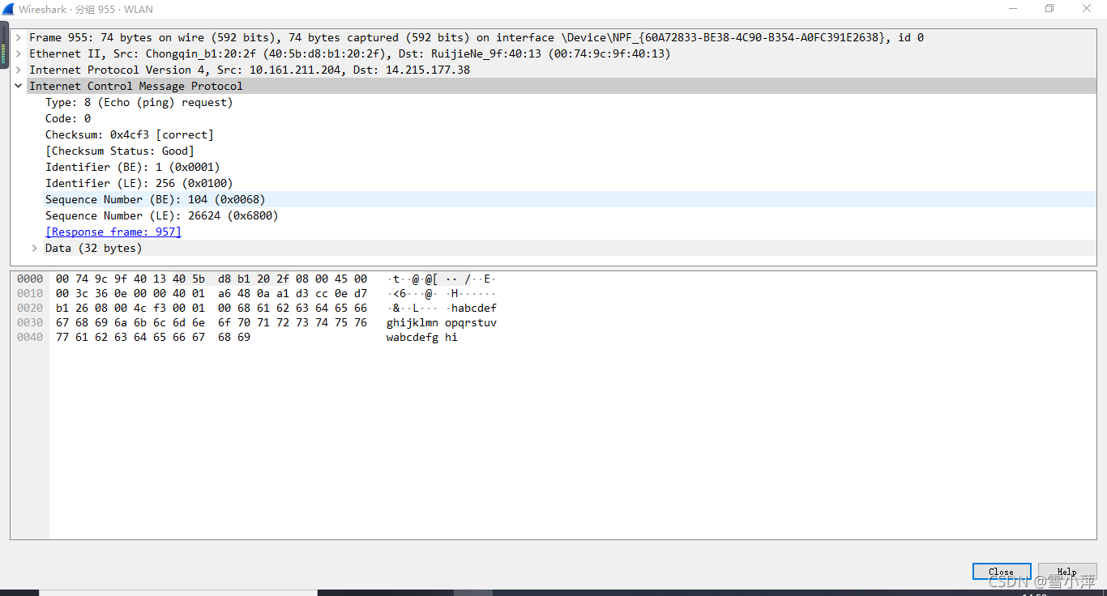Click the Wireshark shark fin title icon

point(8,9)
